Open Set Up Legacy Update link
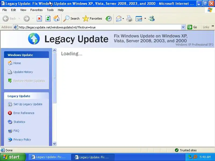215x161 pixels. point(28,104)
